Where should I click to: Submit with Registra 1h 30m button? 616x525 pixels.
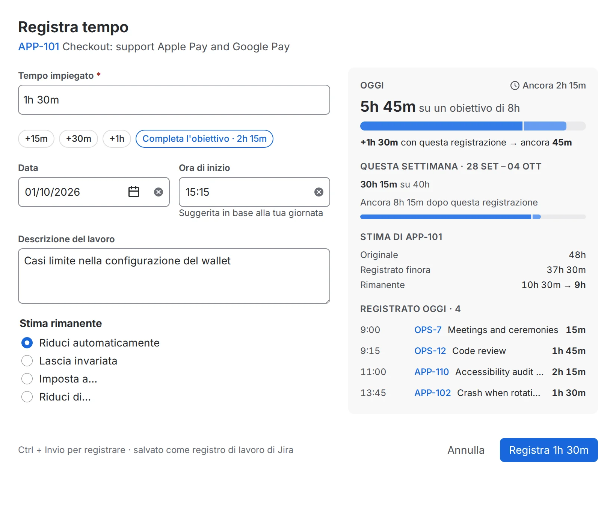point(549,450)
